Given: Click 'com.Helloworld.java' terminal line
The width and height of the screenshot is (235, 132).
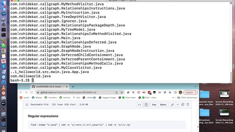Looking at the screenshot, I should [30, 76].
